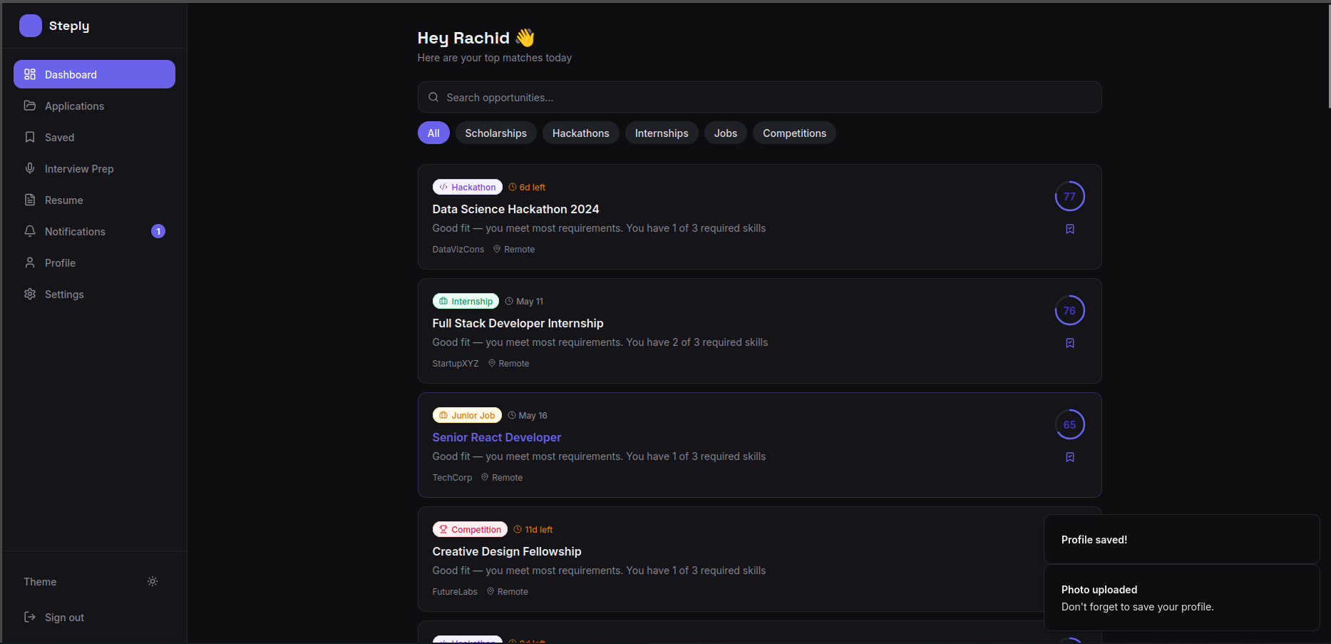Open Creative Design Fellowship title

pos(506,551)
